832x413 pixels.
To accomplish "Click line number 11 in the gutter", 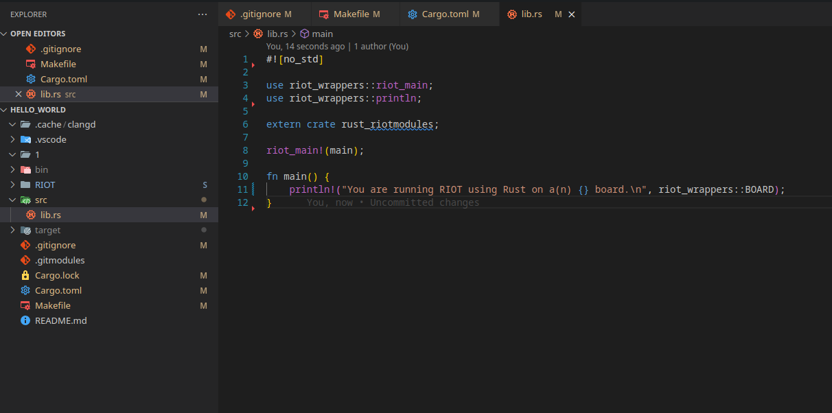I will click(242, 189).
